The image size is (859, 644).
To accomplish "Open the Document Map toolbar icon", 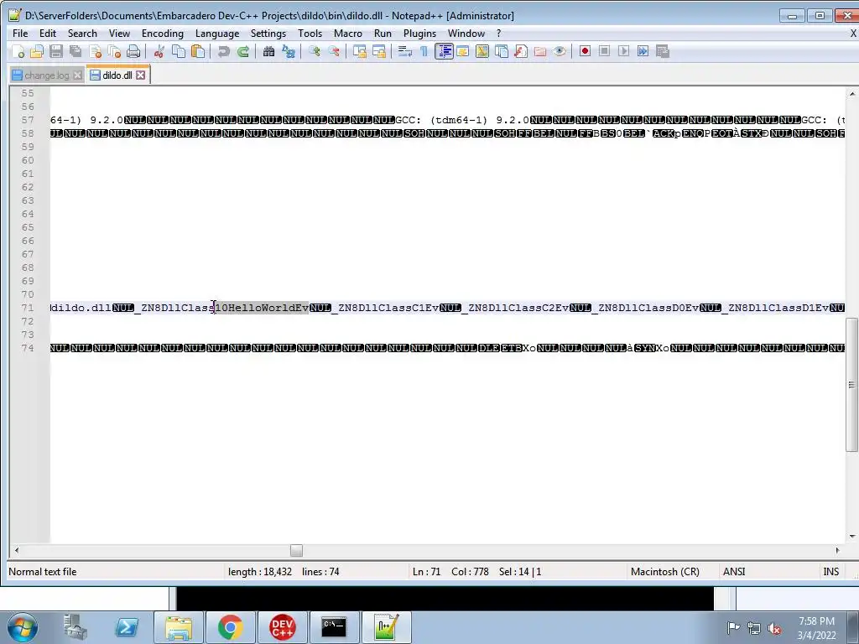I will [482, 51].
